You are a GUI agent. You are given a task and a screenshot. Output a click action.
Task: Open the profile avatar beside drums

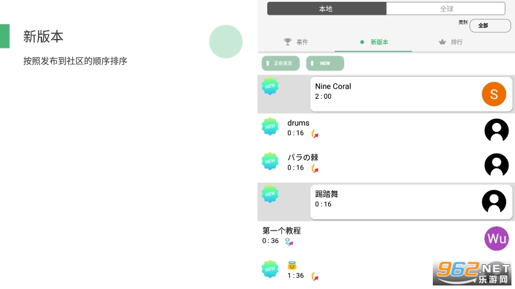(496, 131)
